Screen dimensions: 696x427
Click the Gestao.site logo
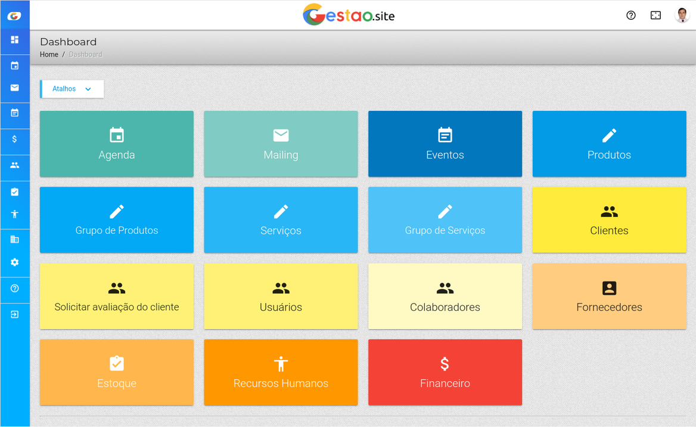coord(349,16)
